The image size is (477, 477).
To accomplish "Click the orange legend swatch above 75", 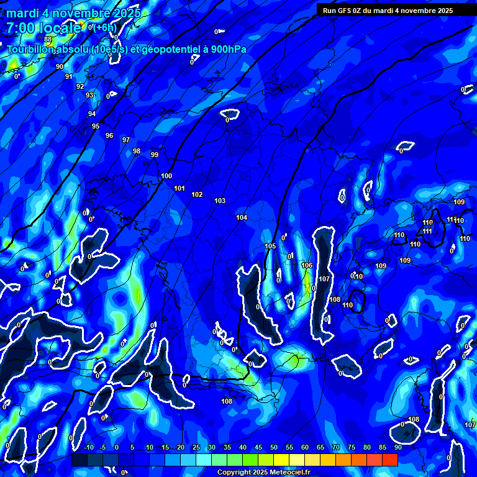I will (343, 460).
